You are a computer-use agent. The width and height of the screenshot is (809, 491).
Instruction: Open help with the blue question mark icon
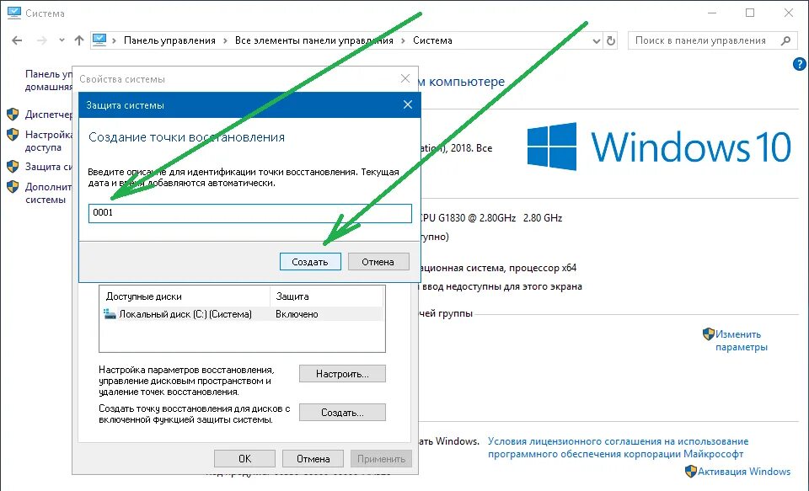(799, 64)
